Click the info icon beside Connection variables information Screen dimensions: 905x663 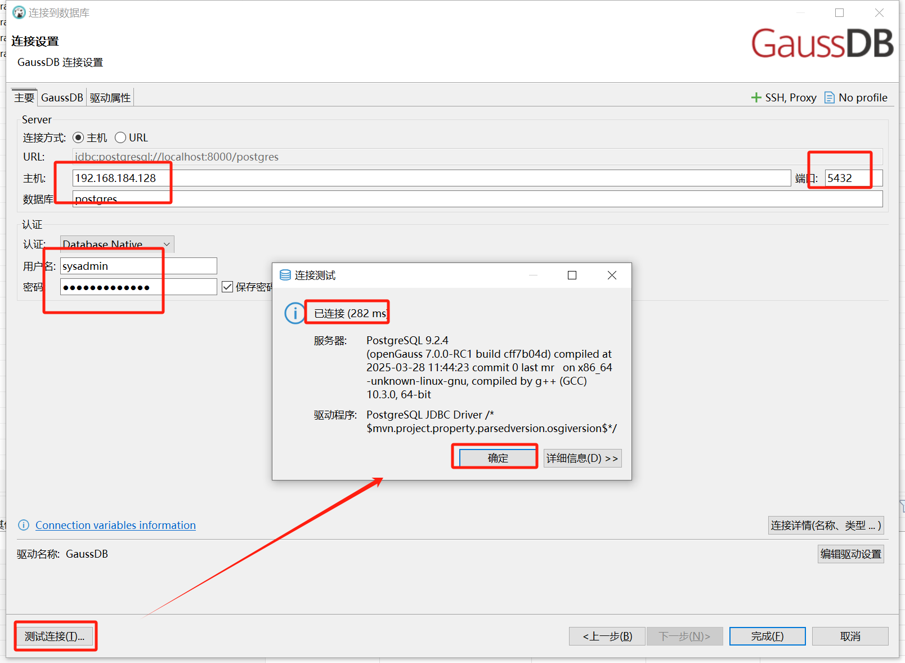pos(24,525)
